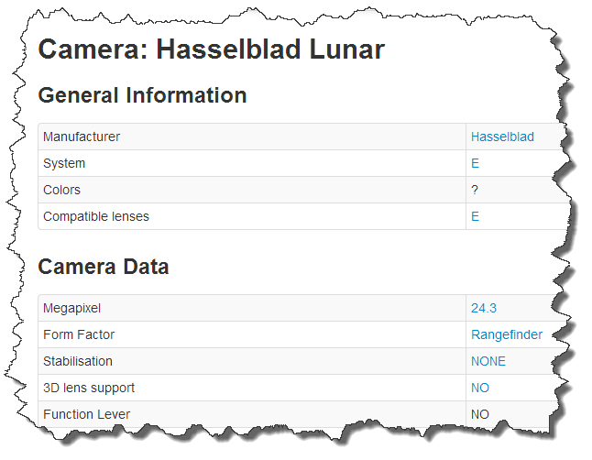Screen dimensions: 592x460
Task: Click the Function Lever NO value
Action: pyautogui.click(x=480, y=415)
